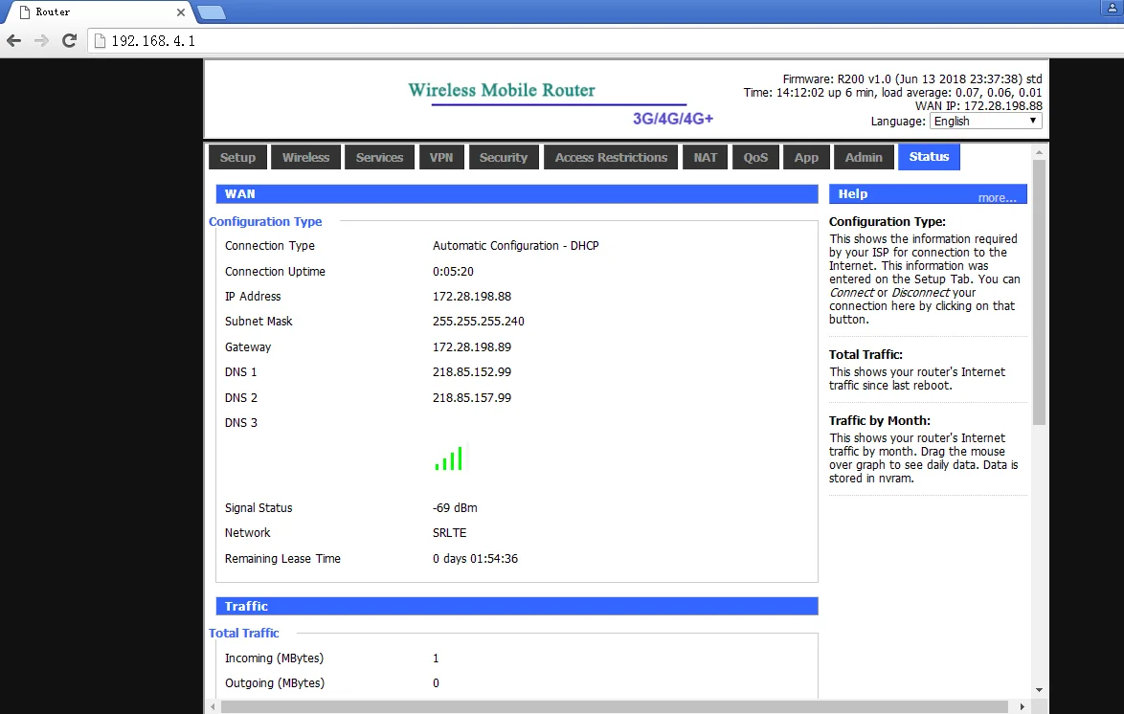Viewport: 1124px width, 714px height.
Task: Close the Router browser tab
Action: click(180, 12)
